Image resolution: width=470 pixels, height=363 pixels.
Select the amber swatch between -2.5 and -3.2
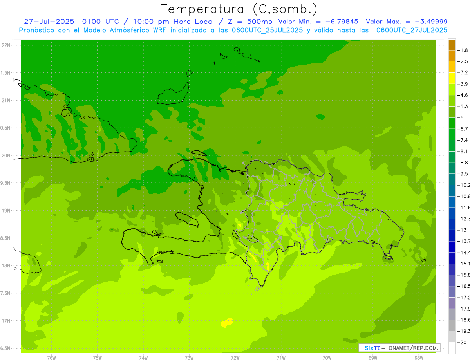(452, 67)
